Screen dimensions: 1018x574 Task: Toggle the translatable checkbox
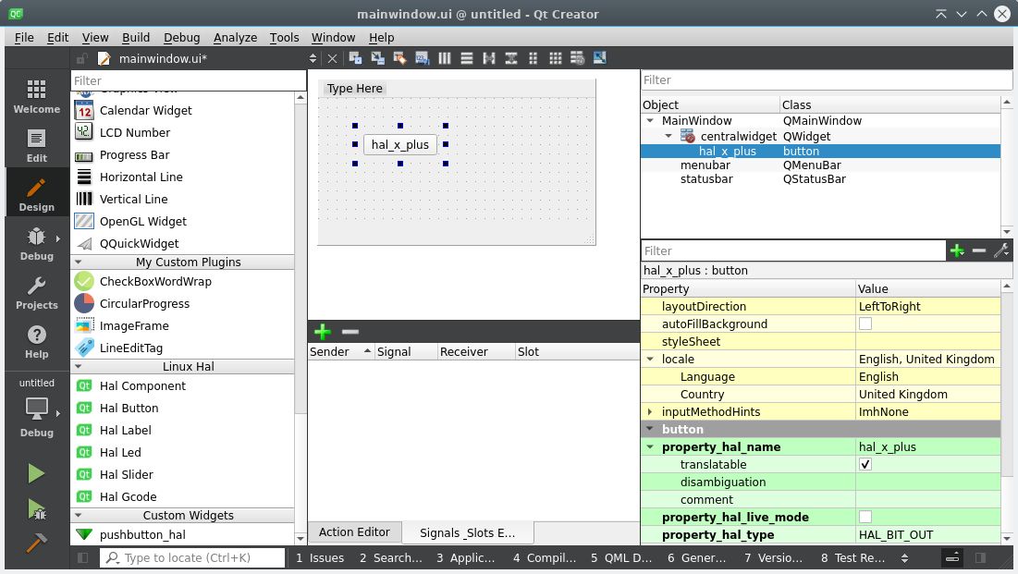(x=865, y=464)
